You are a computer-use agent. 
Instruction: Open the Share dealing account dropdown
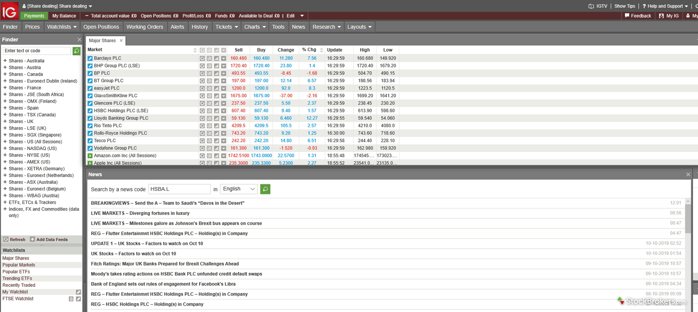pyautogui.click(x=58, y=6)
